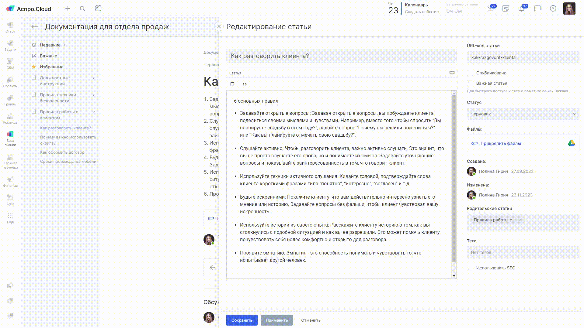
Task: Click the search magnifier in the top bar
Action: point(82,9)
